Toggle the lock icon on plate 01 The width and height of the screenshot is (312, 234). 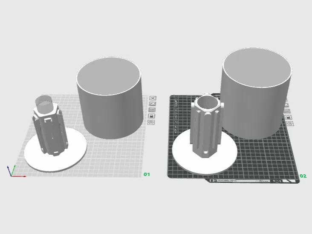pos(152,116)
